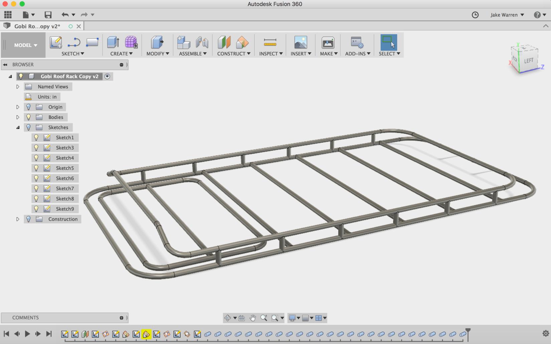Screen dimensions: 551x344
Task: Choose the Measure icon under Inspect
Action: point(270,42)
